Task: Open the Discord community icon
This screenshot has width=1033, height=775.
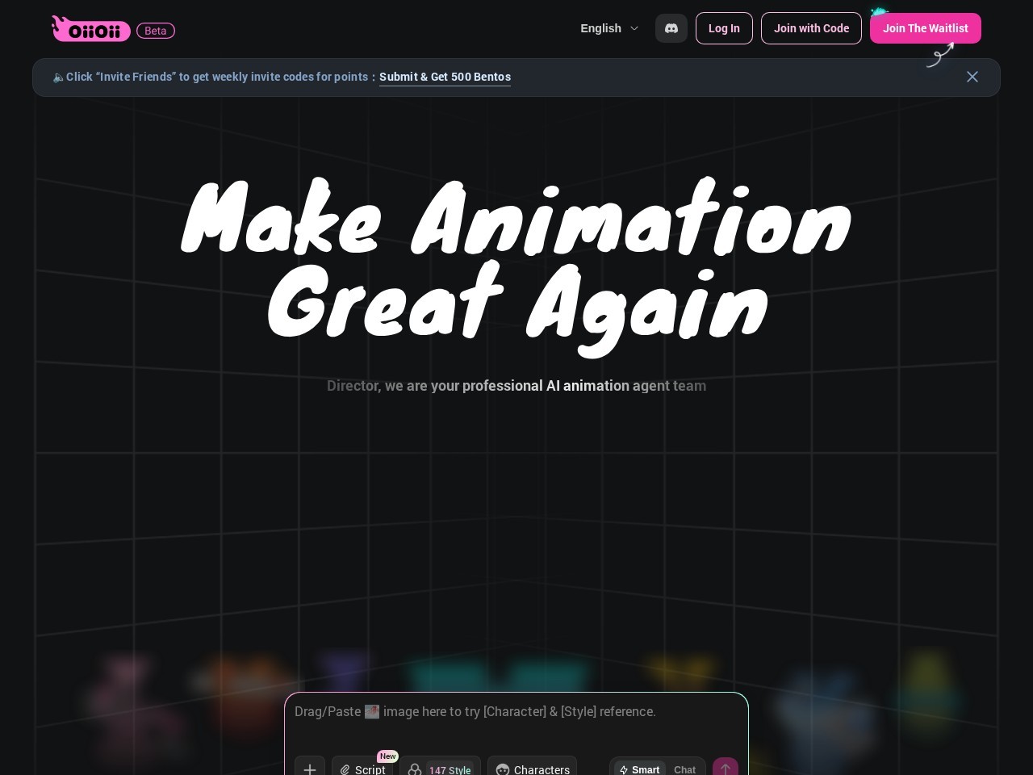Action: (671, 28)
